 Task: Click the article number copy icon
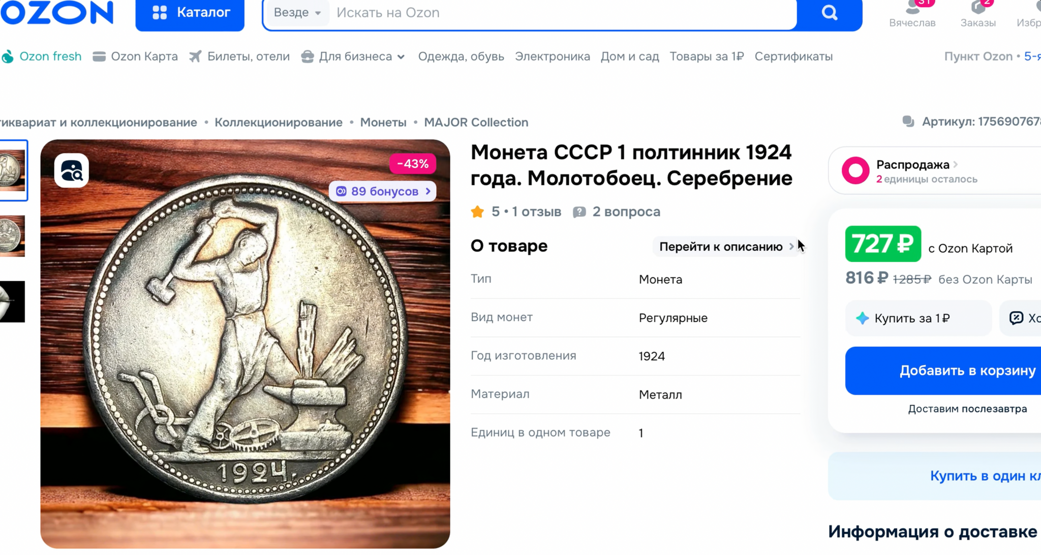click(x=908, y=121)
